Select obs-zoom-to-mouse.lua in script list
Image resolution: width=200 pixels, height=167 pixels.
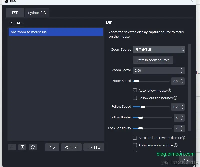tap(56, 32)
